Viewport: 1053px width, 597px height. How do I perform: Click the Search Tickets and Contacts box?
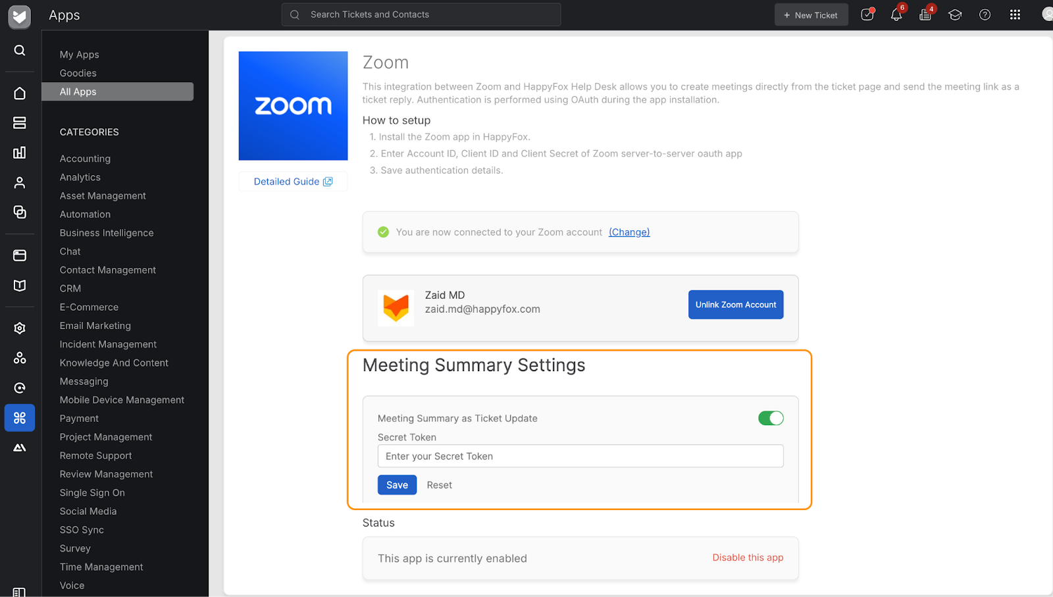coord(421,14)
